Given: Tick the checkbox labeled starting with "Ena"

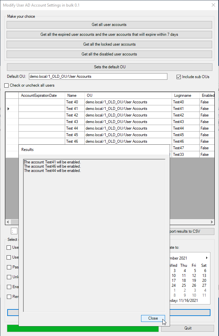Looking at the screenshot, I should click(9, 287).
